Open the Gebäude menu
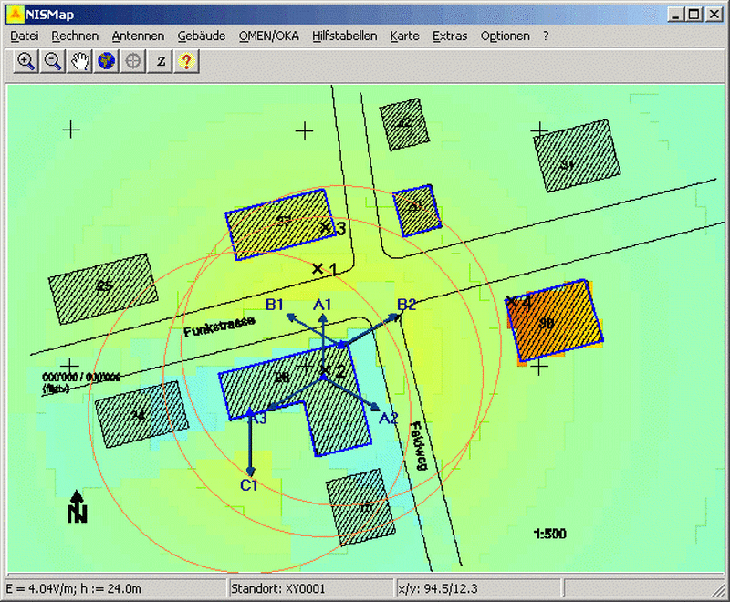 [202, 36]
